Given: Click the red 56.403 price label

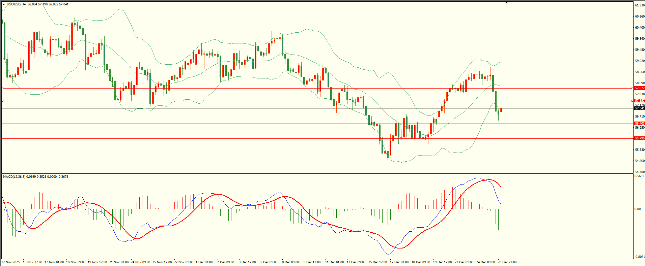Looking at the screenshot, I should pyautogui.click(x=639, y=124).
